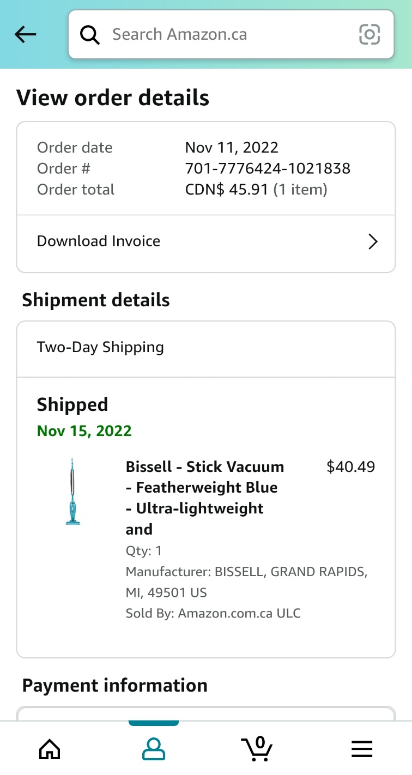The width and height of the screenshot is (412, 775).
Task: Tap the Nov 15, 2022 shipped date
Action: point(84,431)
